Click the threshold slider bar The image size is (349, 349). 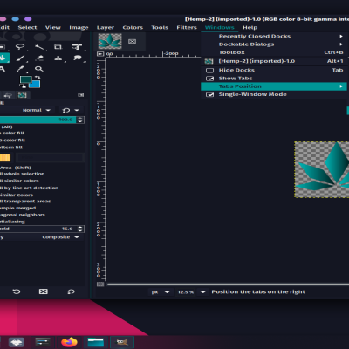(x=38, y=229)
